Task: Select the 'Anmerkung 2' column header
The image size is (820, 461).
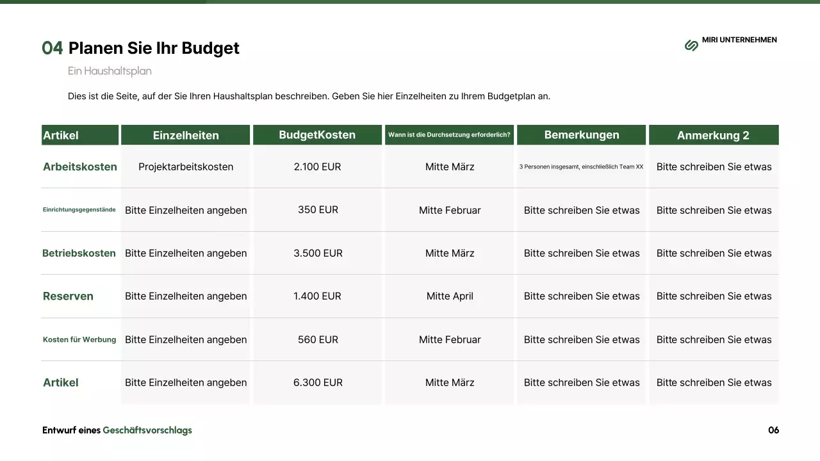Action: (713, 135)
